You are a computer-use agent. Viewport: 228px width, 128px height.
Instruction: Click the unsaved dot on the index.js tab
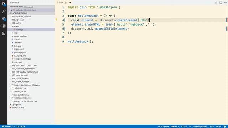pos(70,2)
